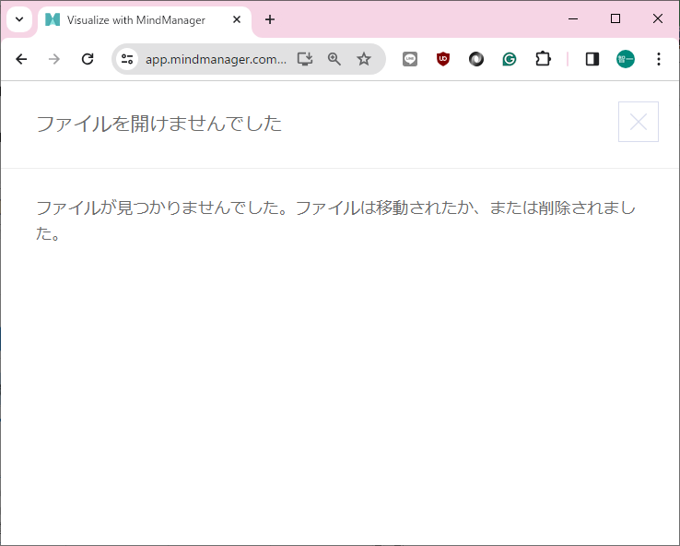Select the Visualize with MindManager tab
The height and width of the screenshot is (546, 680).
pos(135,19)
